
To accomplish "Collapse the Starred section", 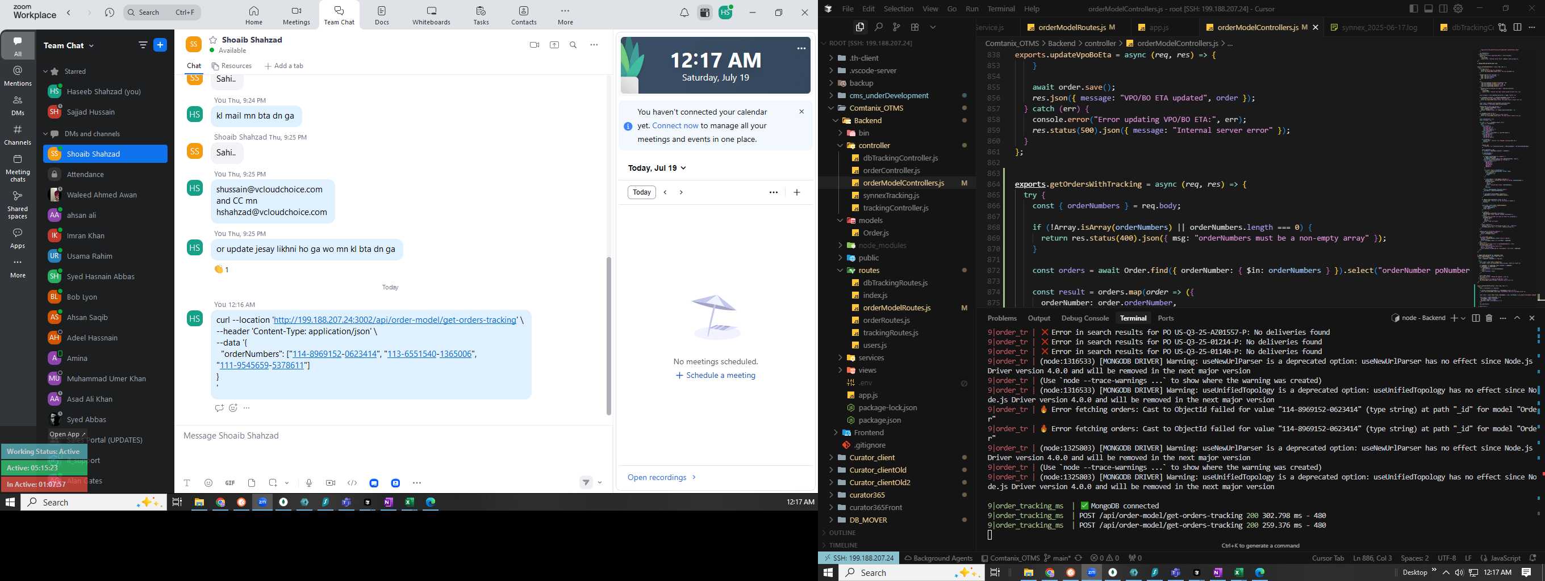I will pos(45,71).
